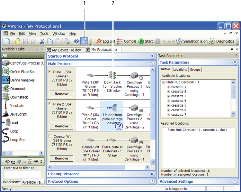Expand cassette 1 in available locations

coord(168,87)
